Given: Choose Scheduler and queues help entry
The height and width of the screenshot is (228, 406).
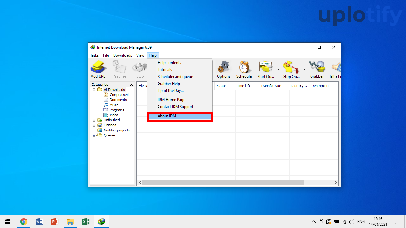Looking at the screenshot, I should coord(180,77).
